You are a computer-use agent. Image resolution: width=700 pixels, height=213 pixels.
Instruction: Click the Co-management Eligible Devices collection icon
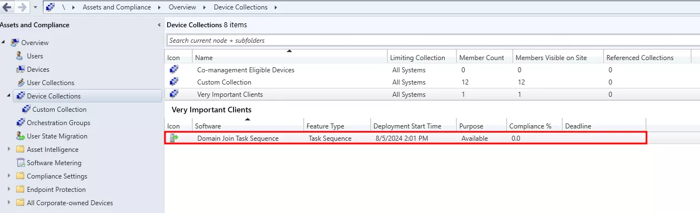[x=174, y=70]
